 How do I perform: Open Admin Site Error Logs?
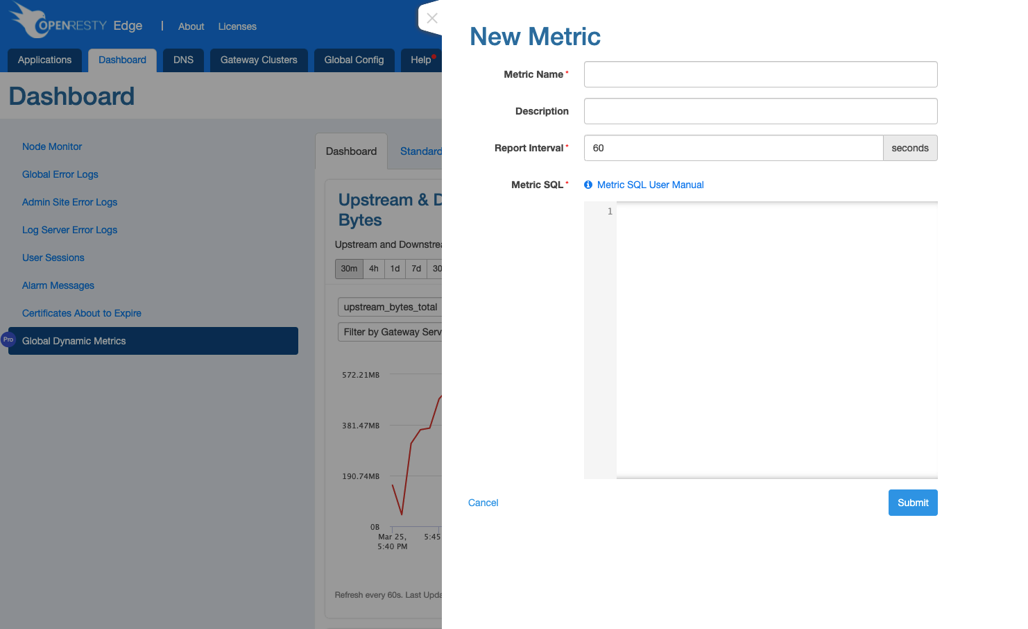click(69, 202)
